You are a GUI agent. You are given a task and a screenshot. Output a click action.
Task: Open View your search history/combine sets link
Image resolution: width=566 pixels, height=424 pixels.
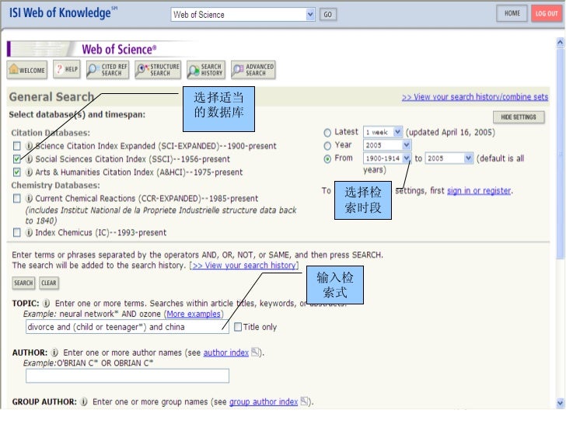click(475, 97)
